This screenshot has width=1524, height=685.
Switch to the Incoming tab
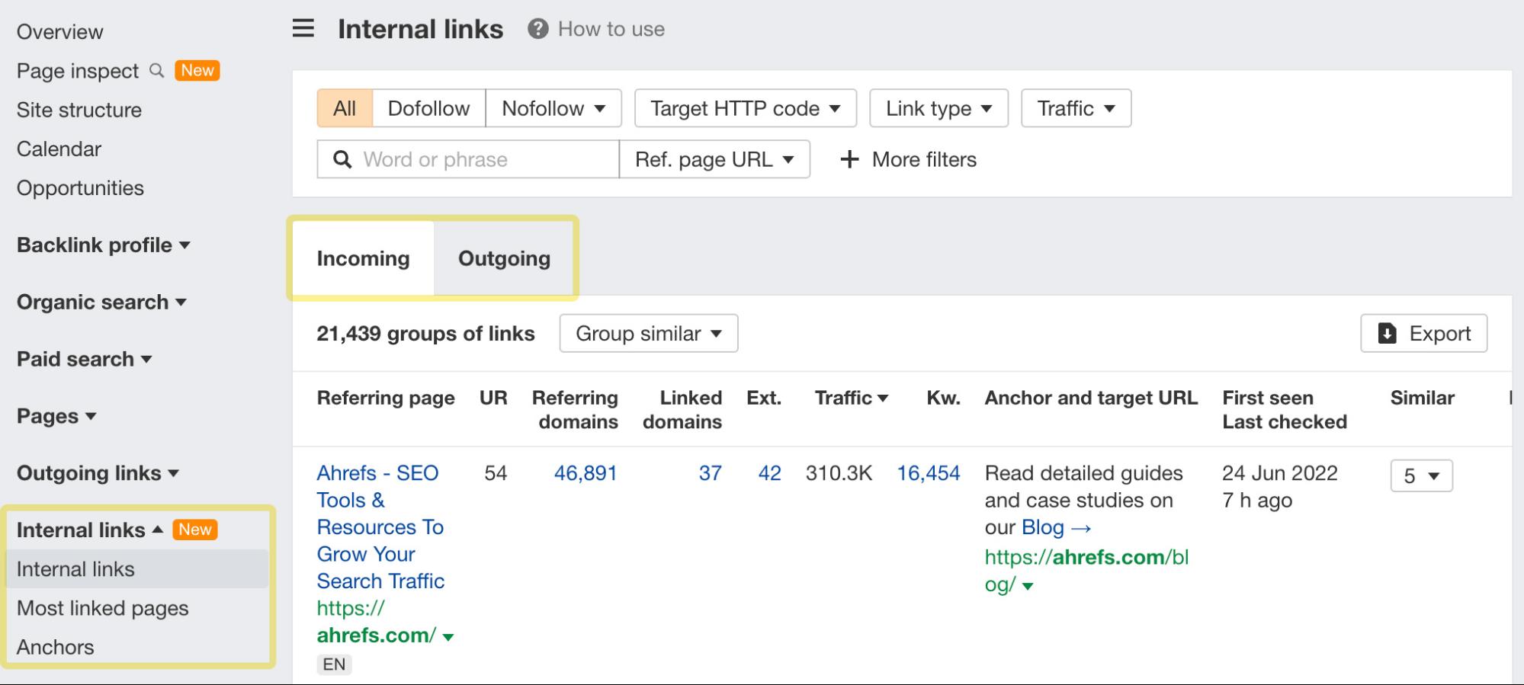pyautogui.click(x=363, y=258)
